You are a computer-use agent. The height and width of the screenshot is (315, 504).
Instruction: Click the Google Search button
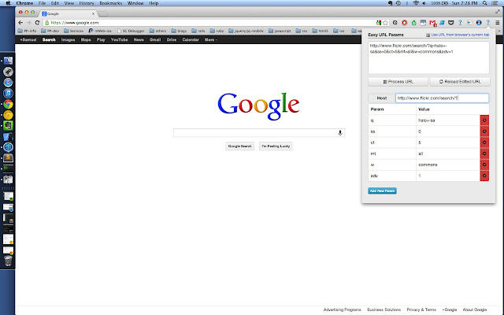tap(239, 146)
